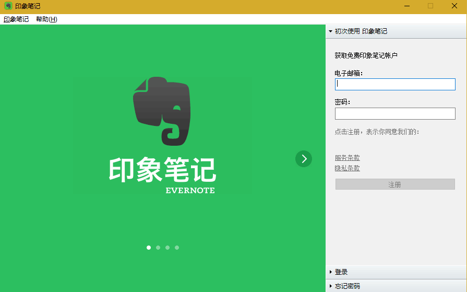This screenshot has width=467, height=292.
Task: Minimize the 印象笔记 window
Action: (x=407, y=6)
